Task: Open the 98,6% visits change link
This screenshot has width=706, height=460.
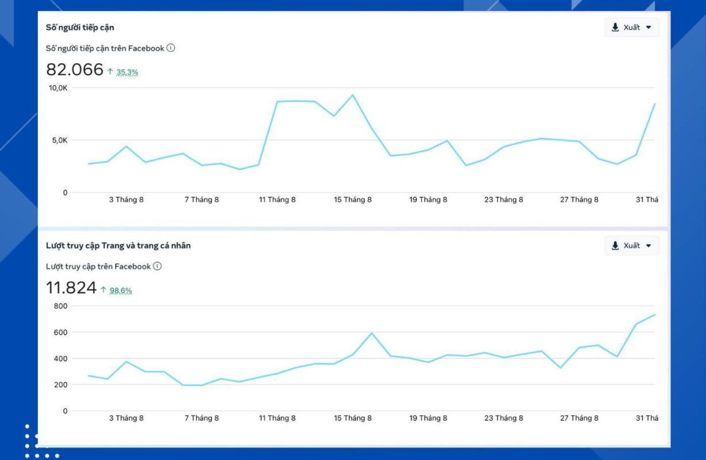Action: [121, 291]
